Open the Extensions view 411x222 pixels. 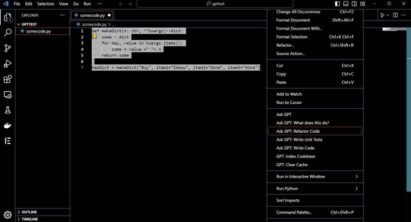pyautogui.click(x=7, y=79)
